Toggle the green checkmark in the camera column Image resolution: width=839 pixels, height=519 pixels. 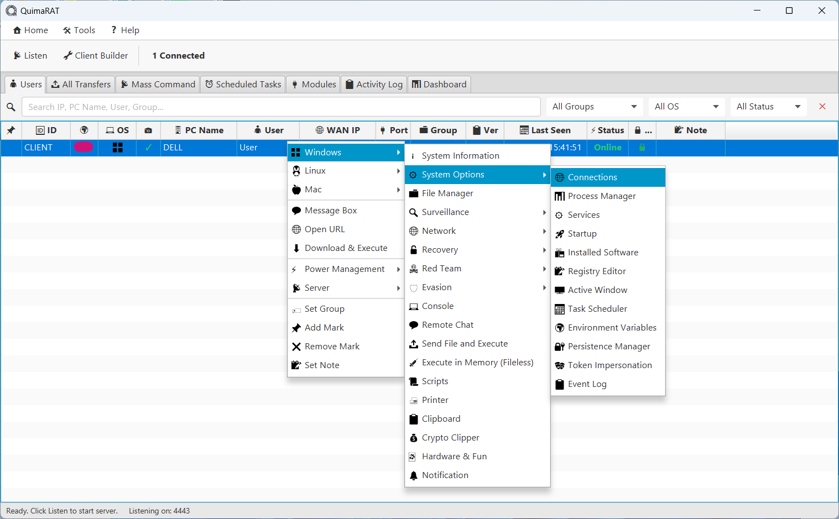click(148, 148)
